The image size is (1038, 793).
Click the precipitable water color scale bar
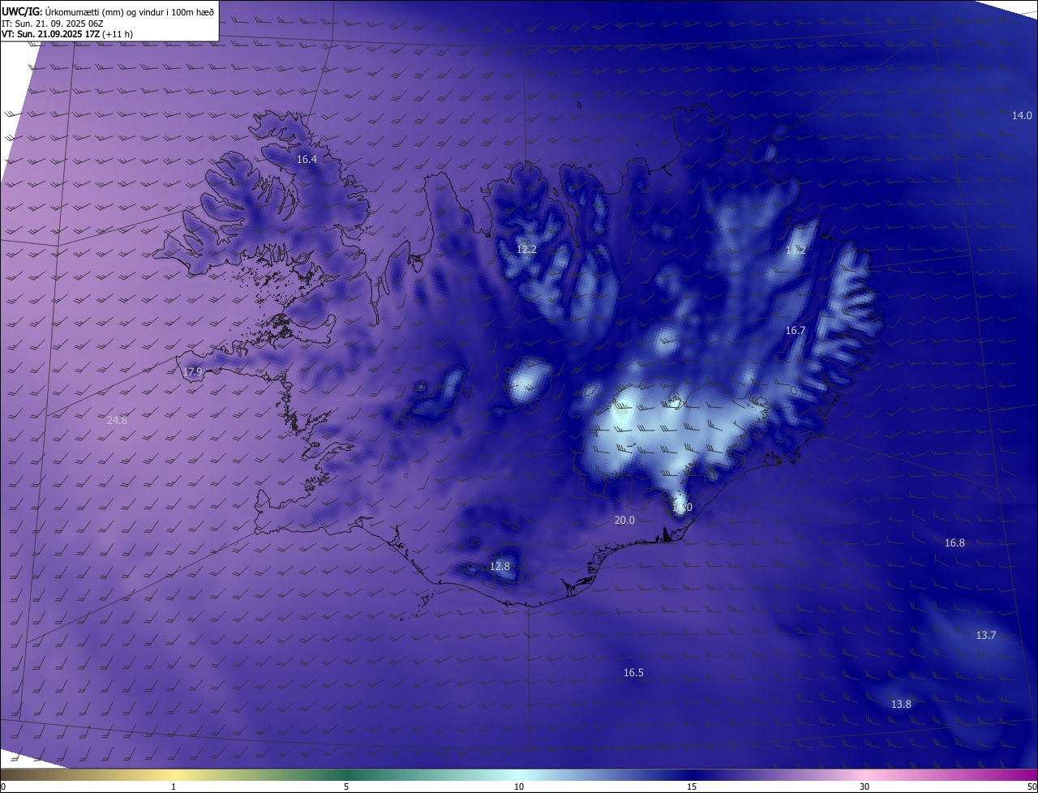pos(519,774)
